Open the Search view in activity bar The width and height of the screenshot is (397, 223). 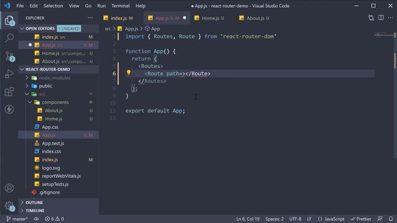9,38
